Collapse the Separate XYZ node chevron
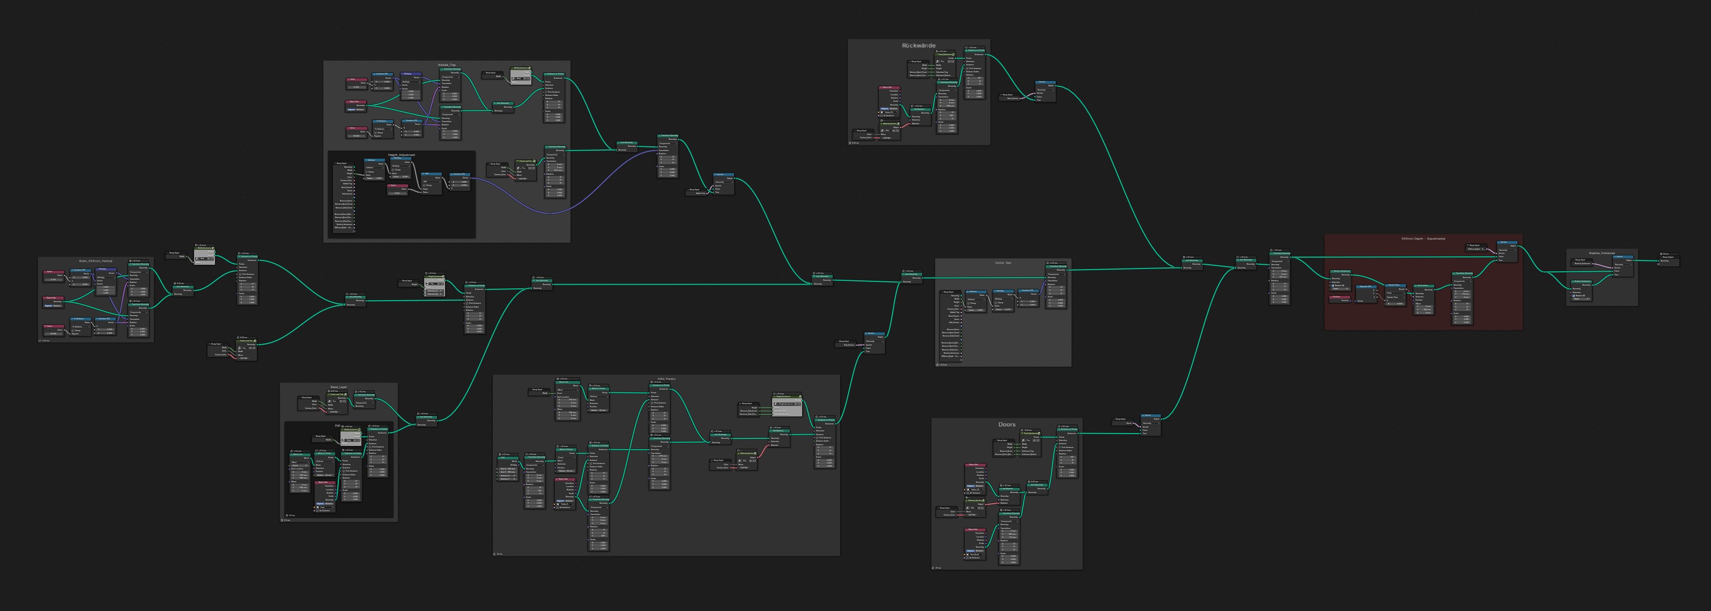Viewport: 1711px width, 611px height. point(1358,287)
